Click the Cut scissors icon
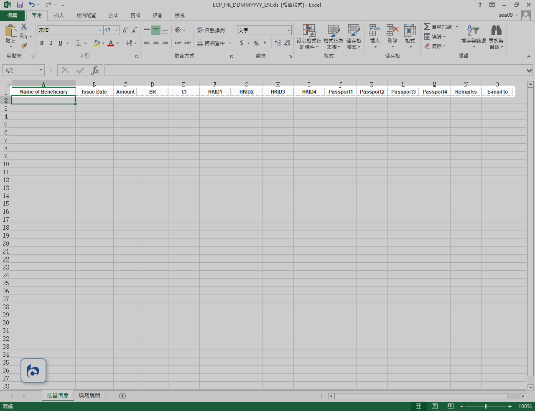Image resolution: width=535 pixels, height=411 pixels. tap(24, 27)
